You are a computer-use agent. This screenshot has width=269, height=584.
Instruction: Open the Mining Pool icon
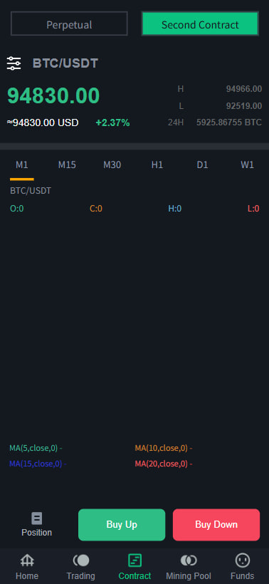point(189,560)
